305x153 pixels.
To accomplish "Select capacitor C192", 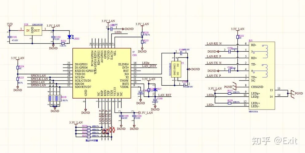I will click(53, 37).
